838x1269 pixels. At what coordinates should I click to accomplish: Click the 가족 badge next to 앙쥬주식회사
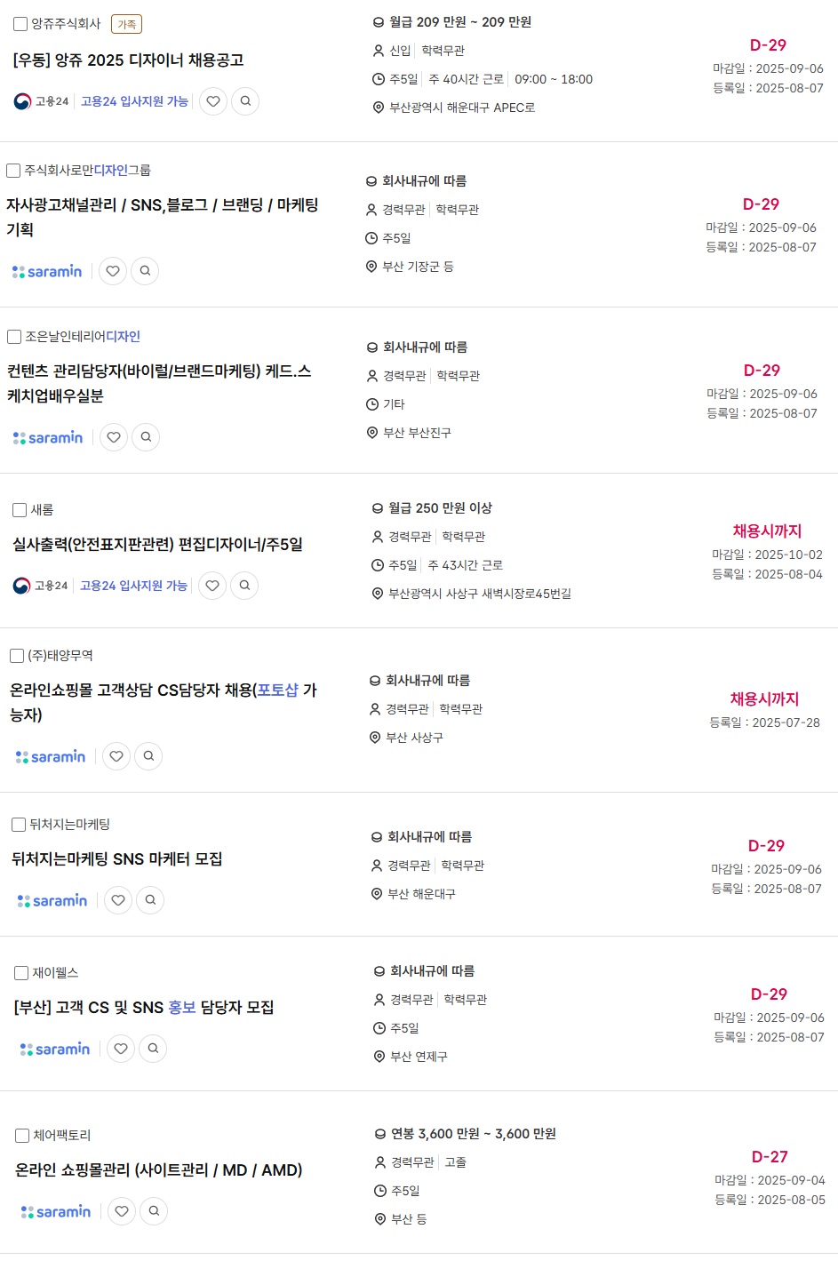click(x=127, y=24)
